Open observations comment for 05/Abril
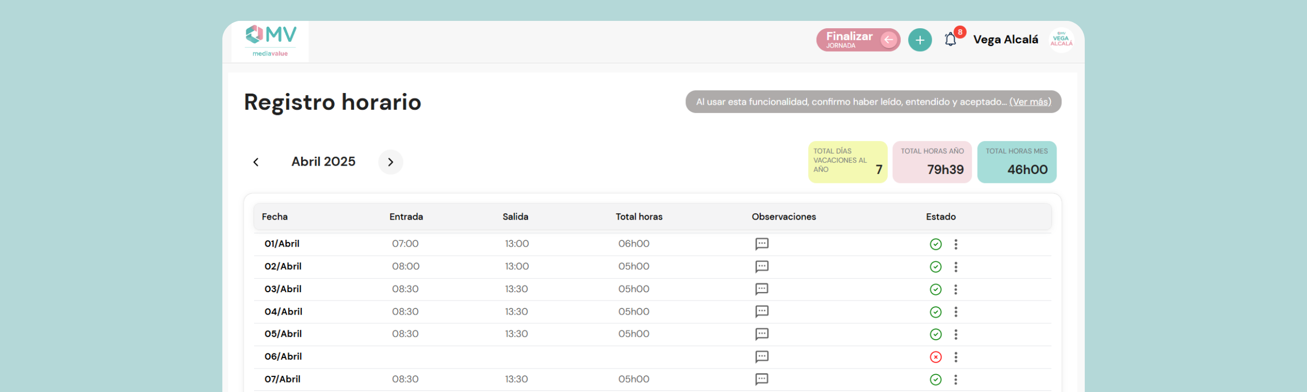This screenshot has width=1307, height=392. point(762,334)
